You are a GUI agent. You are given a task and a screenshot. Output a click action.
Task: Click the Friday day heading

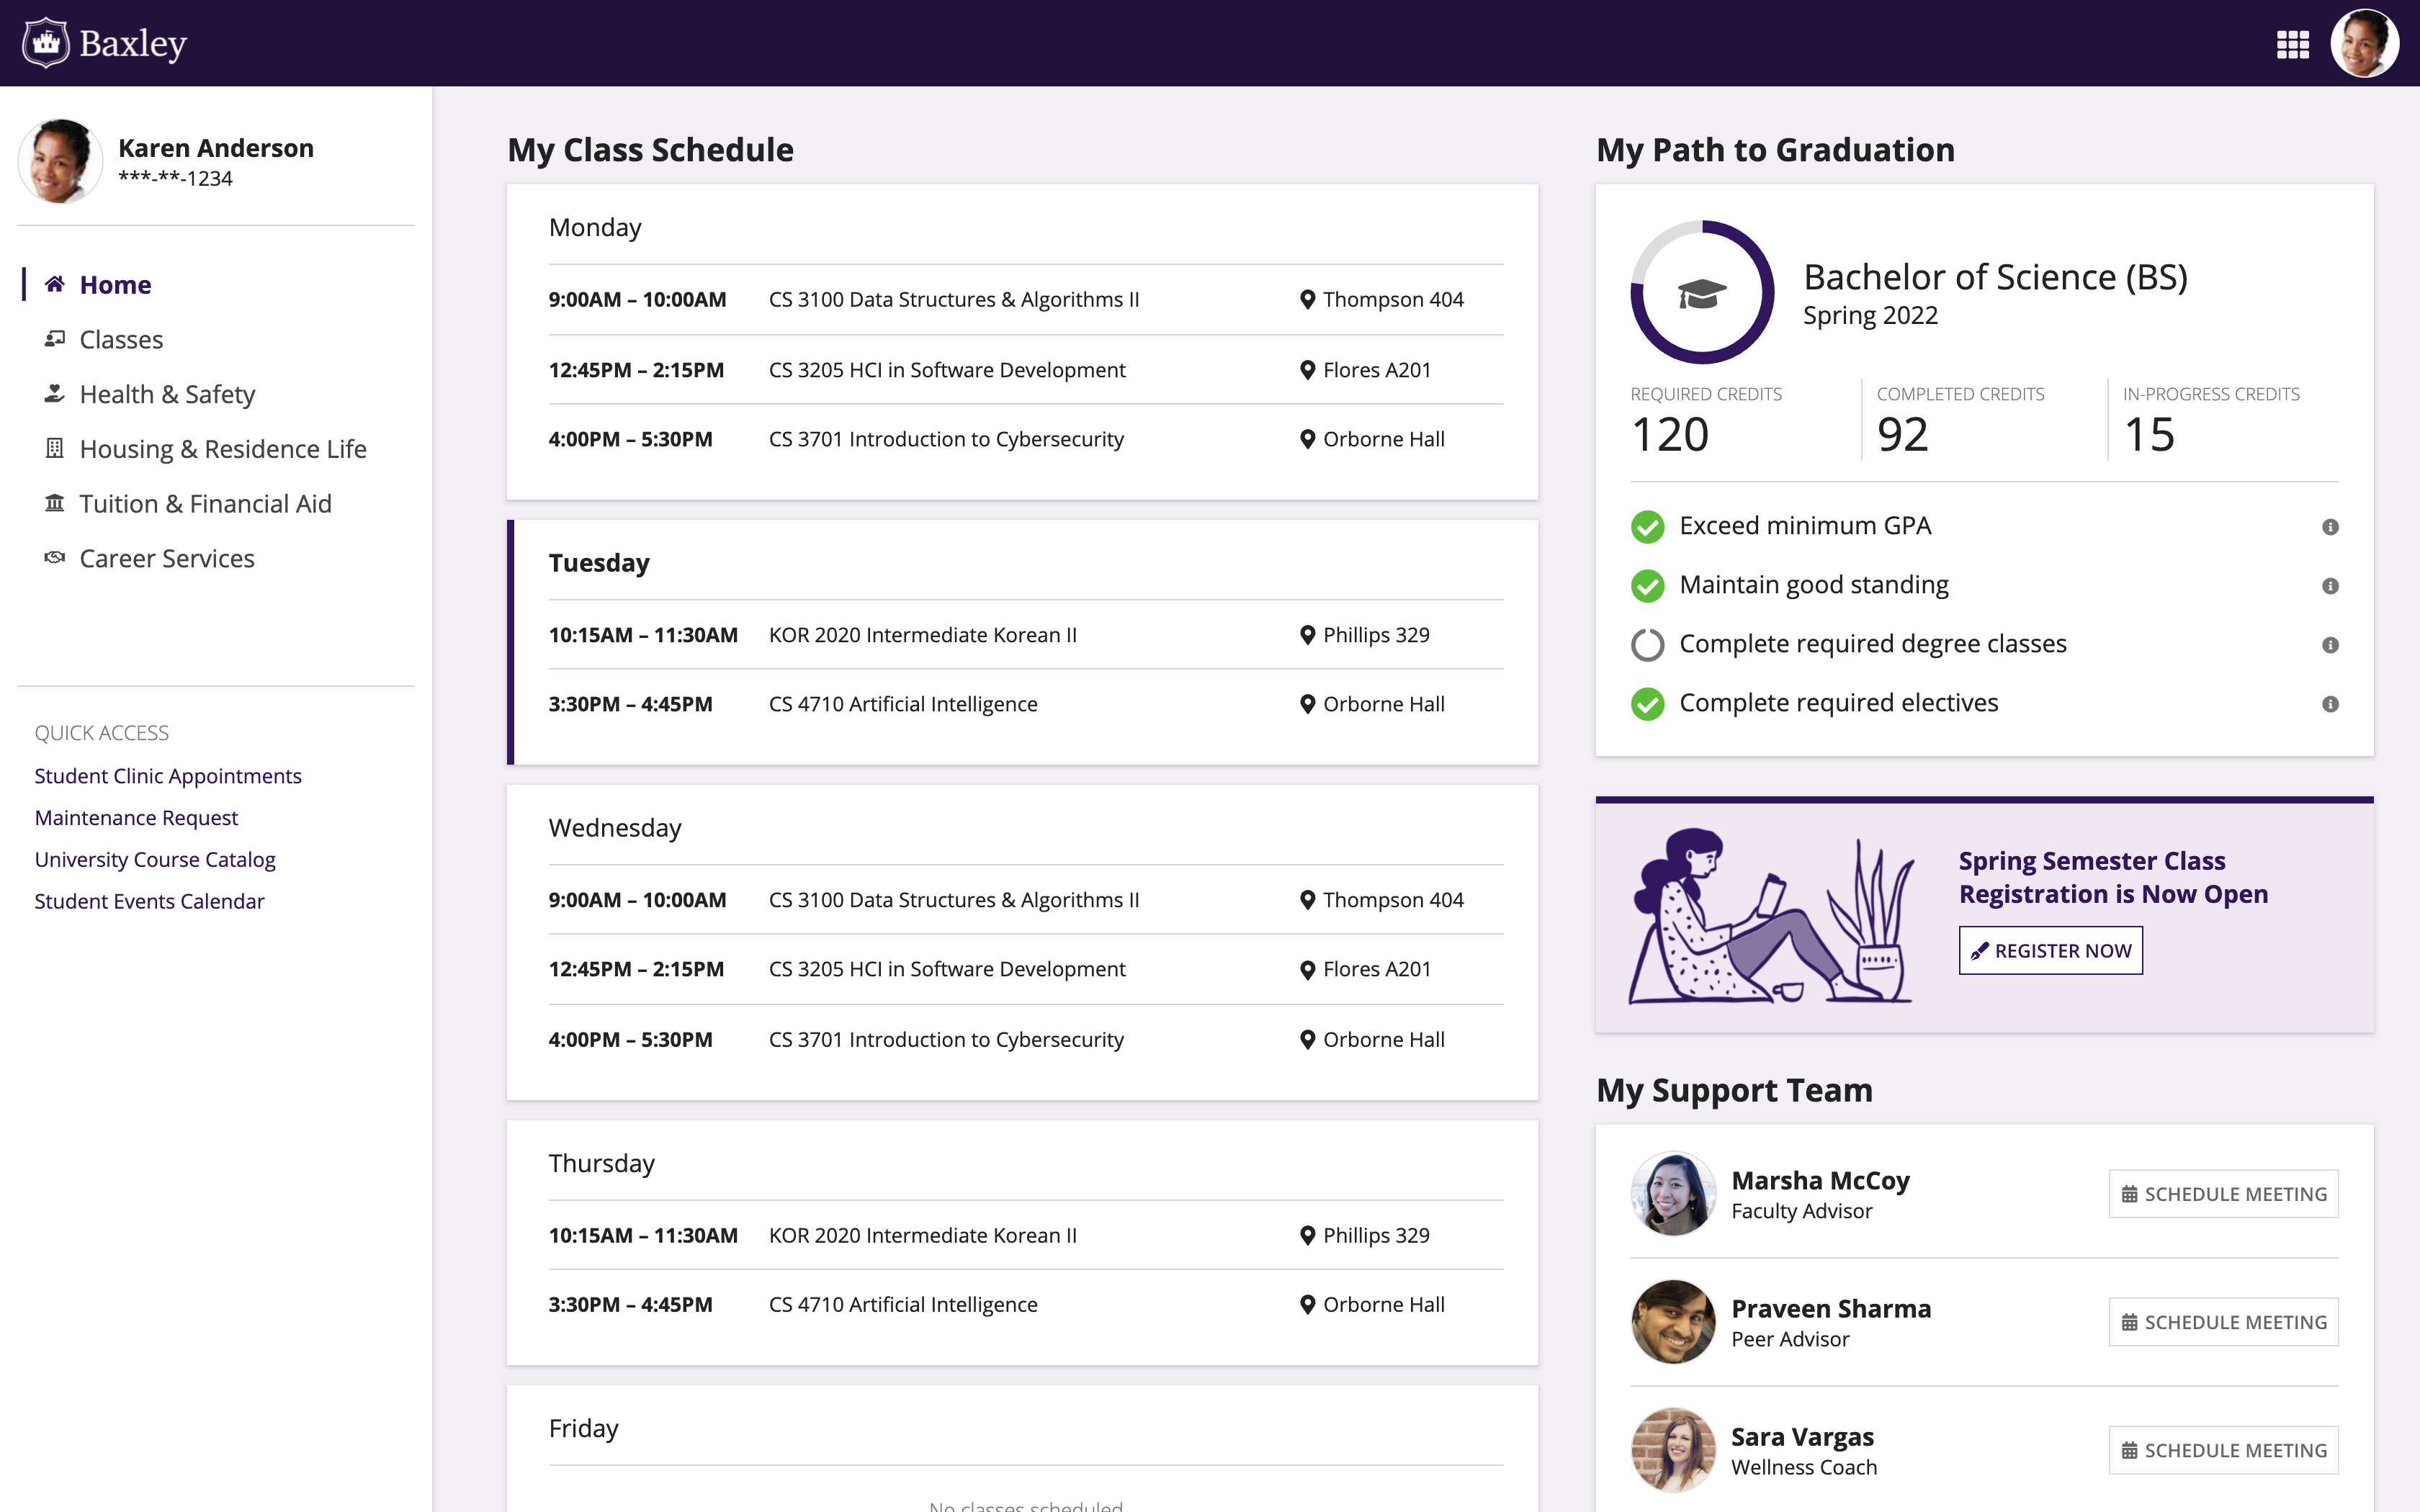(584, 1429)
